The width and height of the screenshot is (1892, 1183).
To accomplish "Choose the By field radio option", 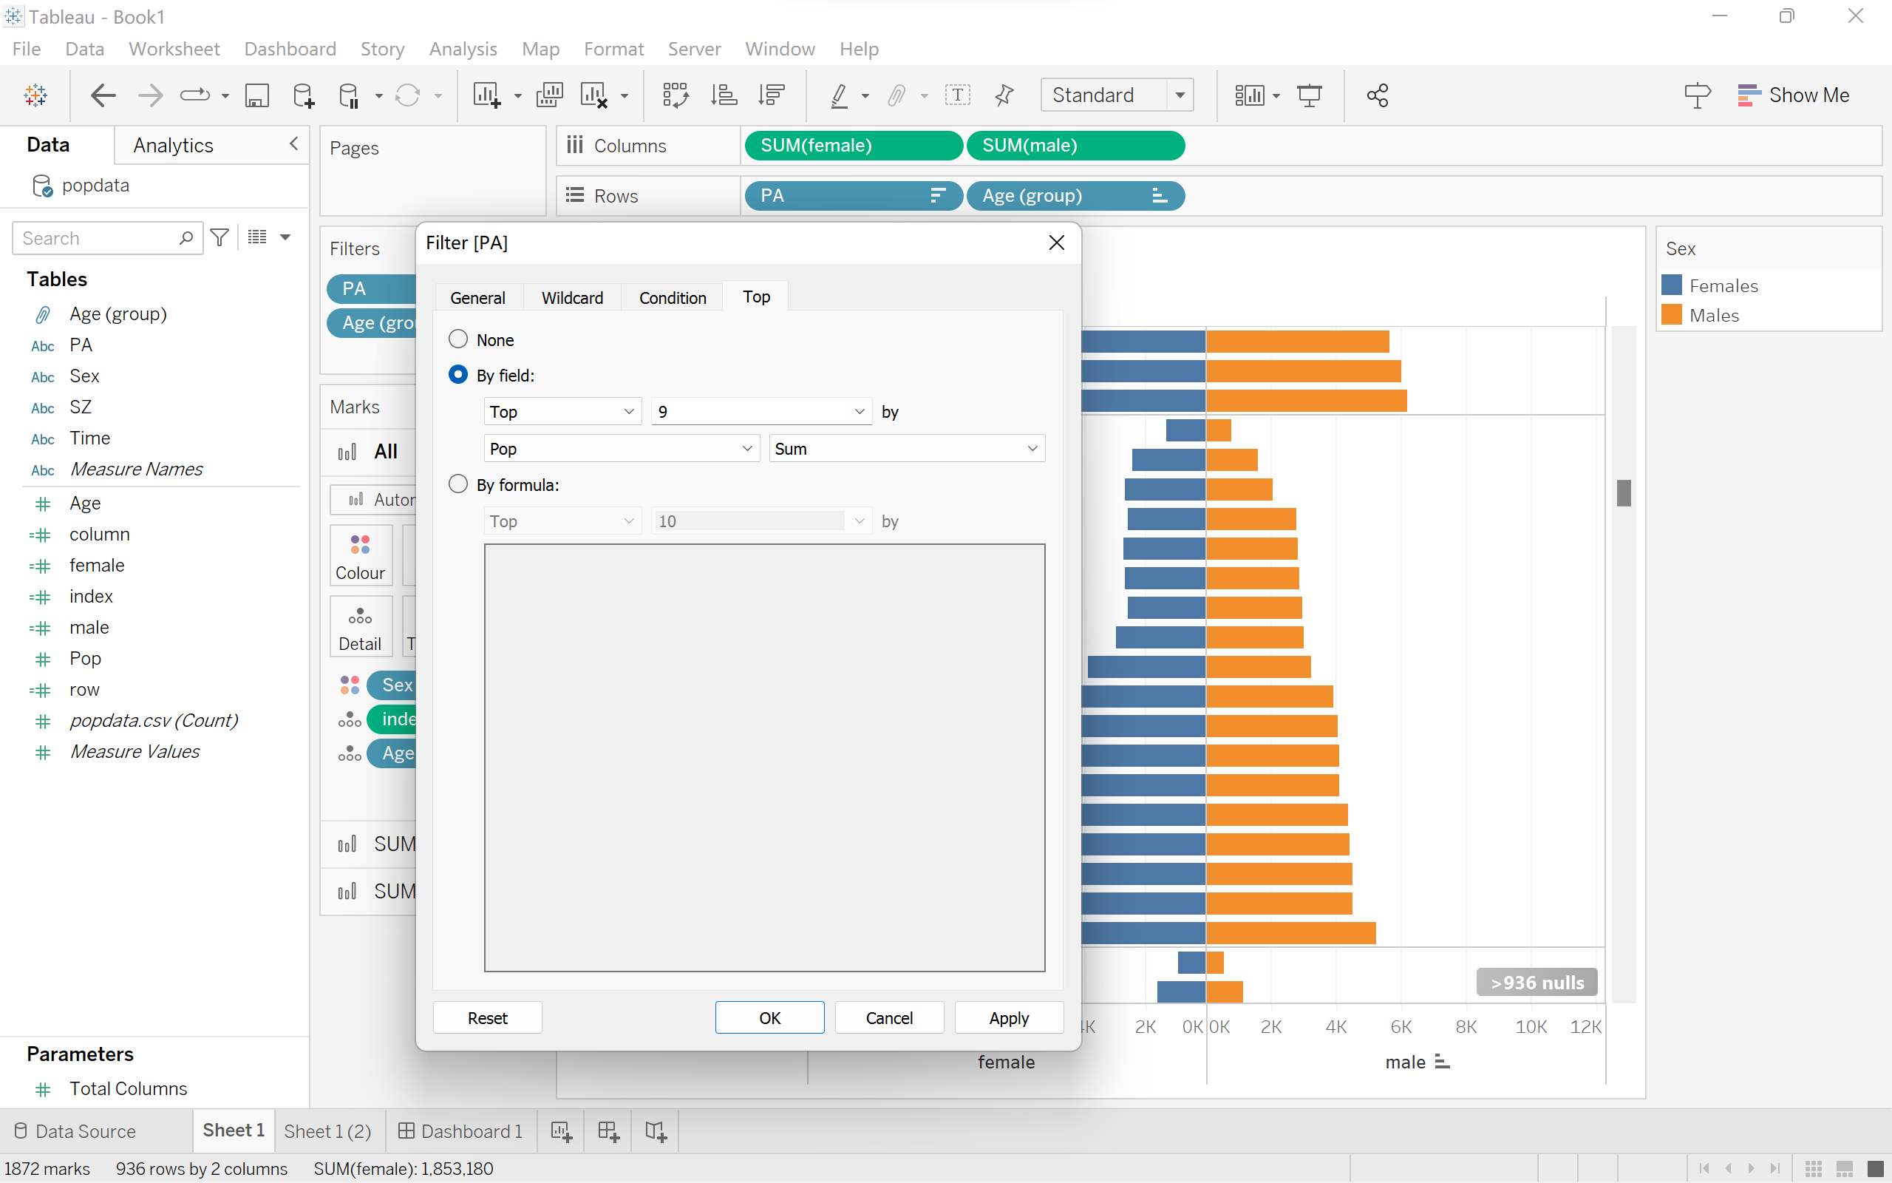I will pyautogui.click(x=458, y=374).
